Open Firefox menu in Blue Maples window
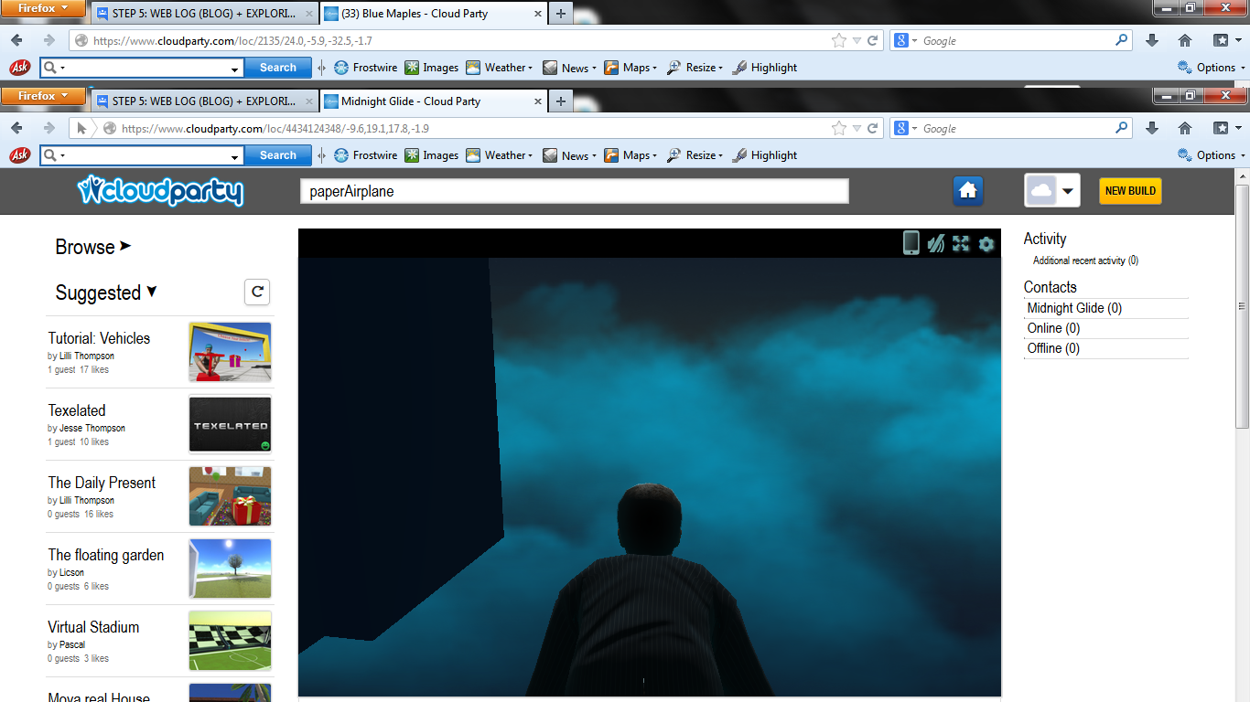This screenshot has height=702, width=1250. [x=43, y=8]
